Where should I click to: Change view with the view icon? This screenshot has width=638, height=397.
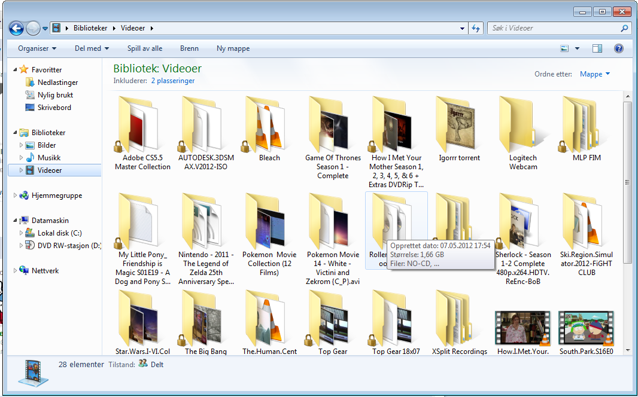tap(564, 48)
